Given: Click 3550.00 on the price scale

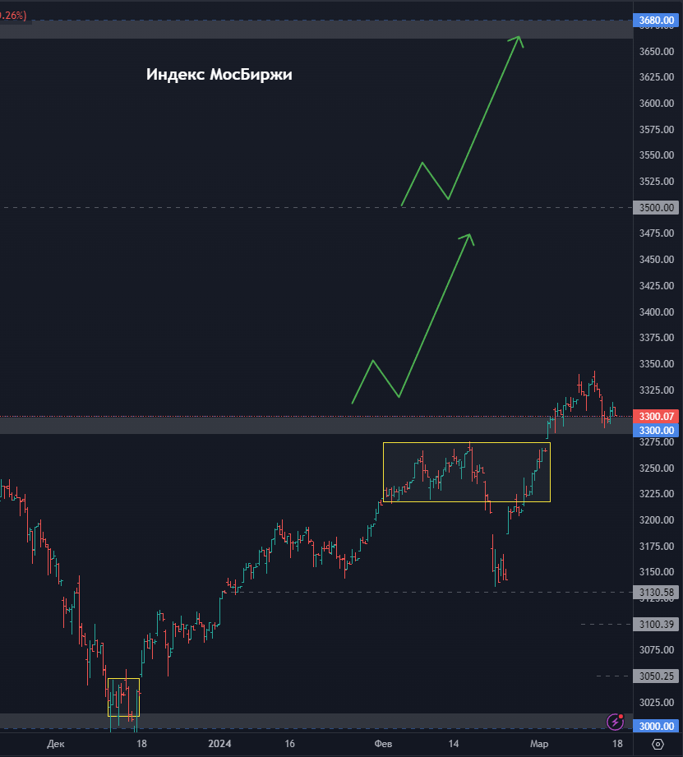Looking at the screenshot, I should point(657,155).
